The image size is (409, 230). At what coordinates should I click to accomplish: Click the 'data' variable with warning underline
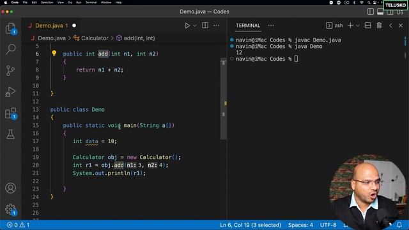pyautogui.click(x=91, y=141)
